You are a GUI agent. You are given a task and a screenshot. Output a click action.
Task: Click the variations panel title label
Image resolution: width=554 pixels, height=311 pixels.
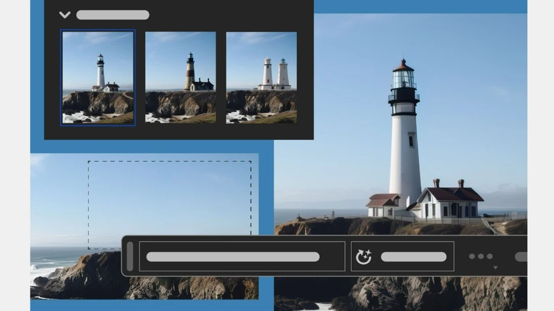(x=113, y=15)
